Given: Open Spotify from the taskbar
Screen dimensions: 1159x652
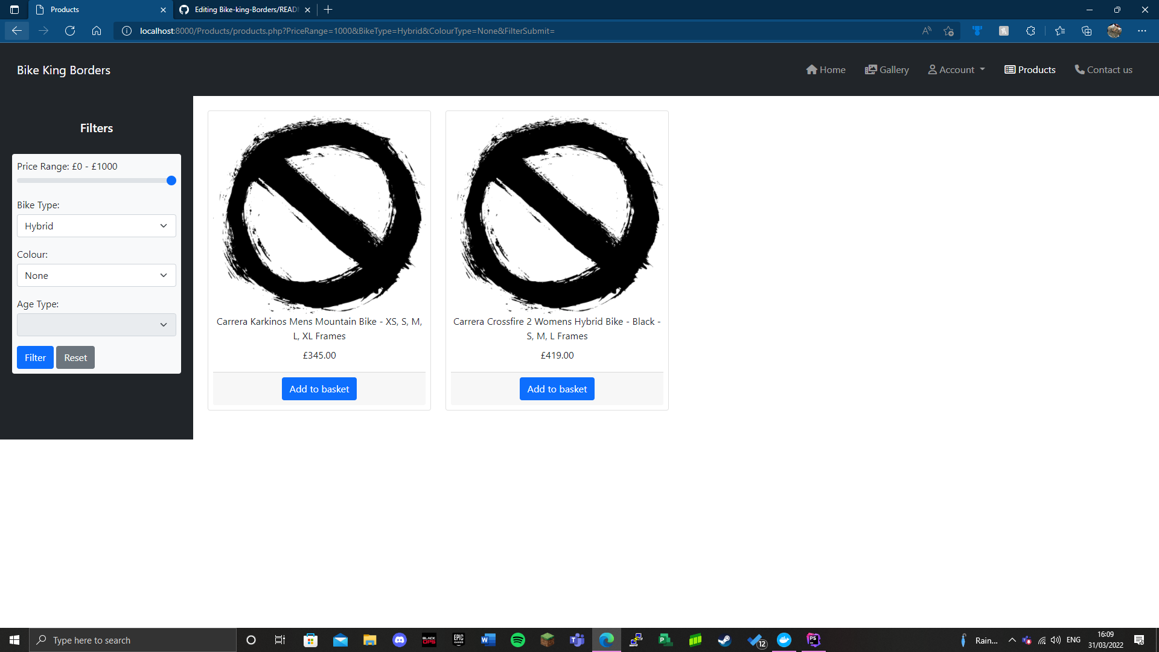Looking at the screenshot, I should tap(519, 640).
